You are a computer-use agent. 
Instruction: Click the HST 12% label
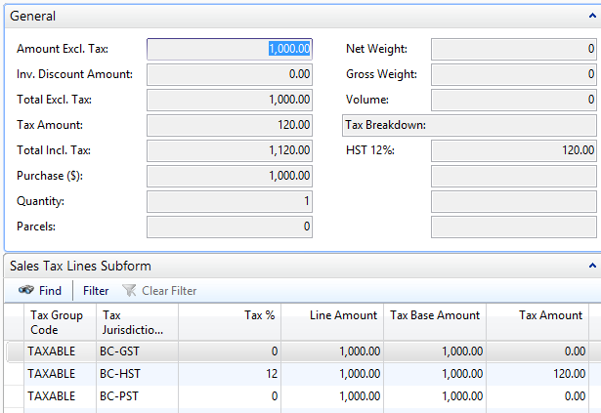pyautogui.click(x=370, y=150)
